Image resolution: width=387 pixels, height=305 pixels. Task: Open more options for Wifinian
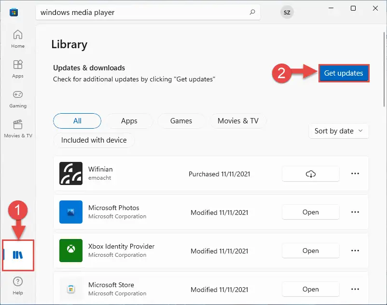tap(355, 173)
